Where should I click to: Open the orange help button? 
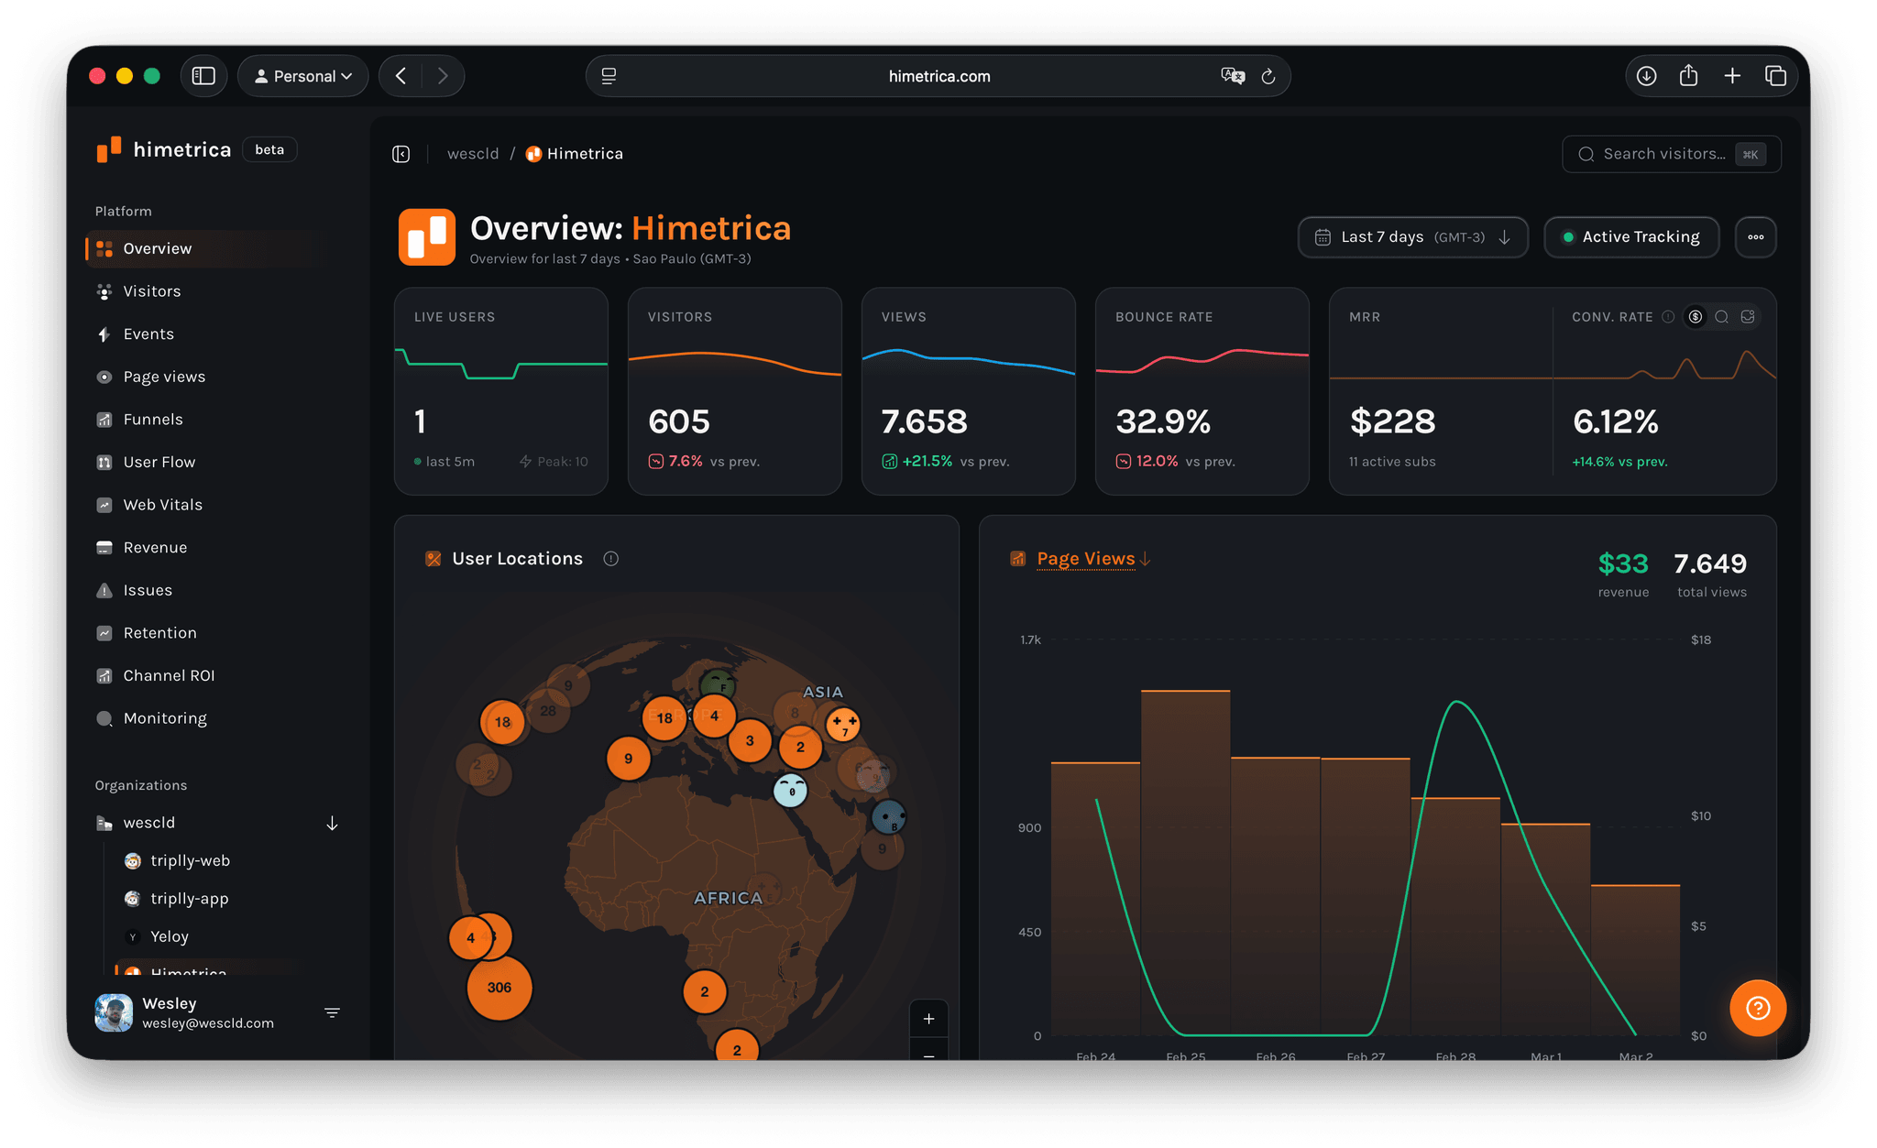1757,1008
